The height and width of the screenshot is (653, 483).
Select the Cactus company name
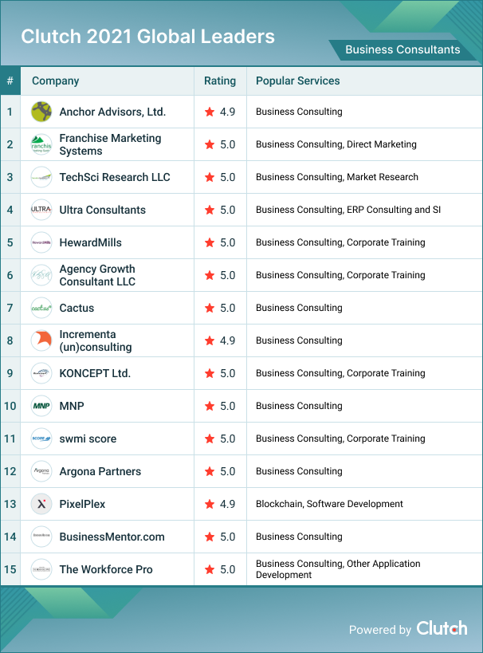pos(77,308)
